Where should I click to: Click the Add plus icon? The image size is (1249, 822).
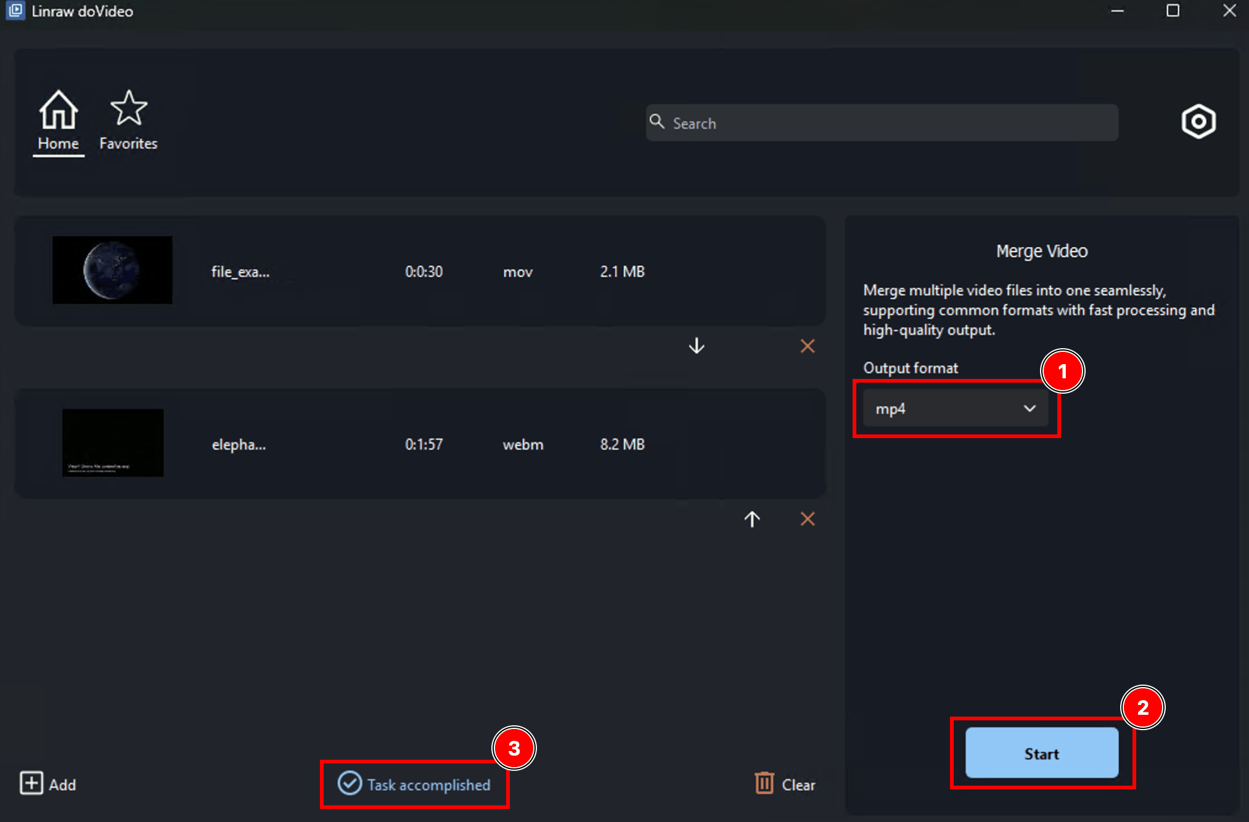(x=31, y=783)
